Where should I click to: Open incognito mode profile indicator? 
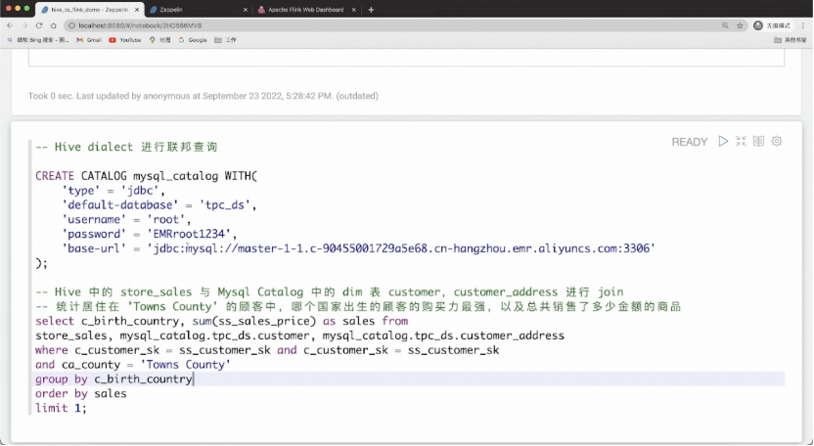tap(772, 25)
